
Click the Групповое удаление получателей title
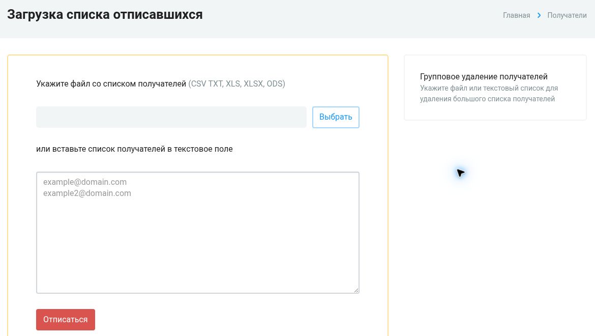point(484,77)
